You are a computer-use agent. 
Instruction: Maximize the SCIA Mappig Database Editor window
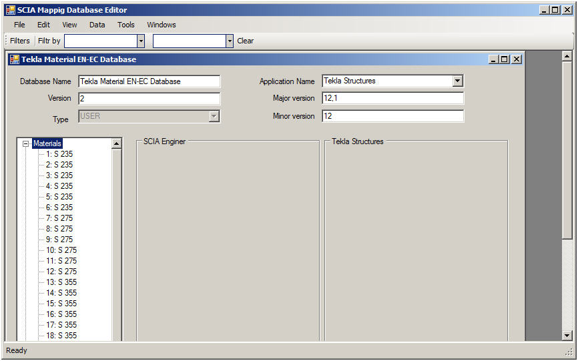pos(555,10)
